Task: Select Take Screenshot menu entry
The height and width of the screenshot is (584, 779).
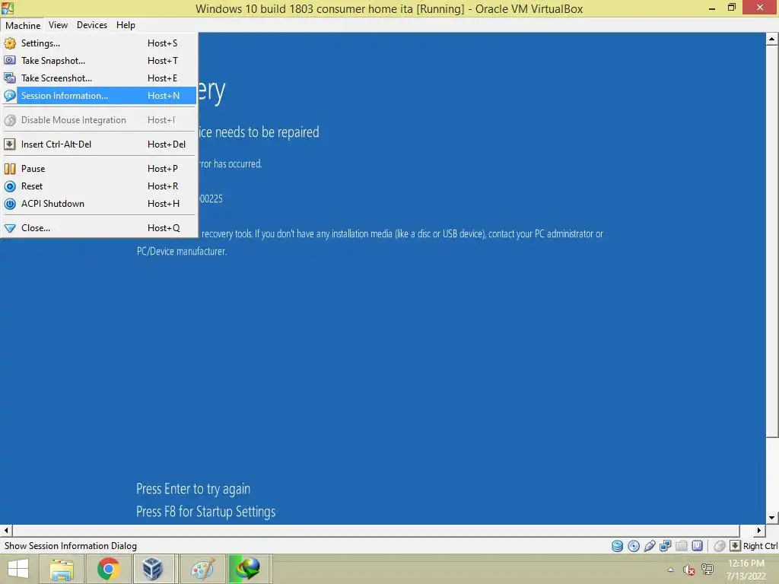Action: click(99, 78)
